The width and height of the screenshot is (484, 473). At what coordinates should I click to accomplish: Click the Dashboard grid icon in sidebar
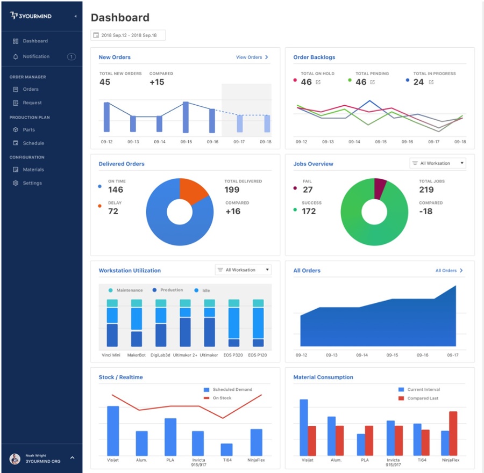[16, 41]
